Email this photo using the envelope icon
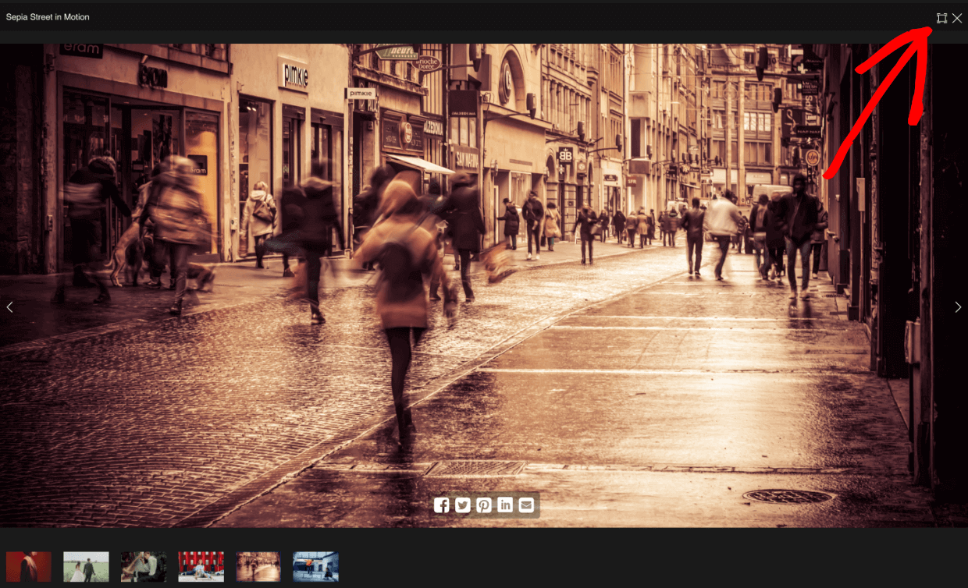 click(x=526, y=505)
